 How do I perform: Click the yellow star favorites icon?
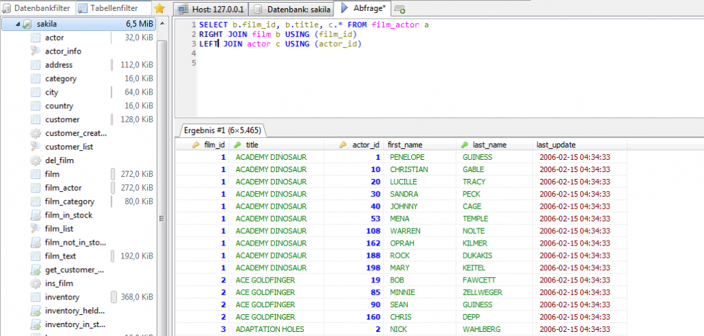coord(159,8)
